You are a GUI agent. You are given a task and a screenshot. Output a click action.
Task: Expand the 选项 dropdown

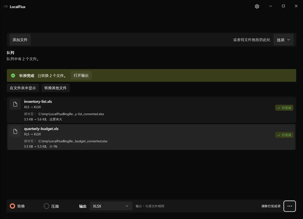283,40
